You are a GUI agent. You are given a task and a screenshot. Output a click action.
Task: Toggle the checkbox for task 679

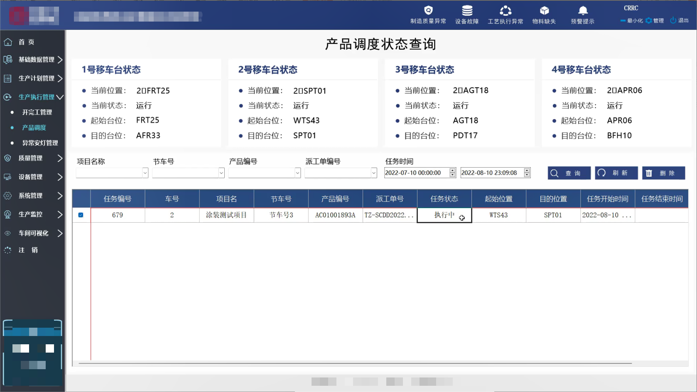[81, 215]
